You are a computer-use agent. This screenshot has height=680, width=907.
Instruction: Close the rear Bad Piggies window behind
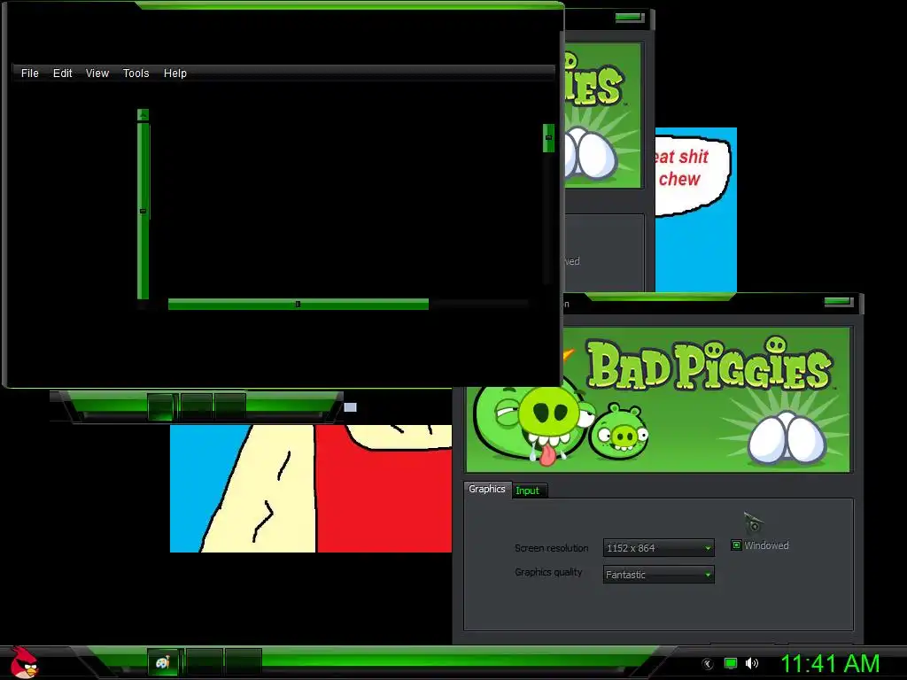pos(630,17)
